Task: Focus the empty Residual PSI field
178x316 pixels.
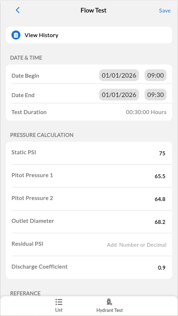Action: point(136,245)
